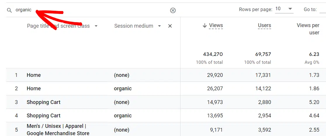This screenshot has width=326, height=136.
Task: Select Home page in row 1
Action: coord(34,75)
